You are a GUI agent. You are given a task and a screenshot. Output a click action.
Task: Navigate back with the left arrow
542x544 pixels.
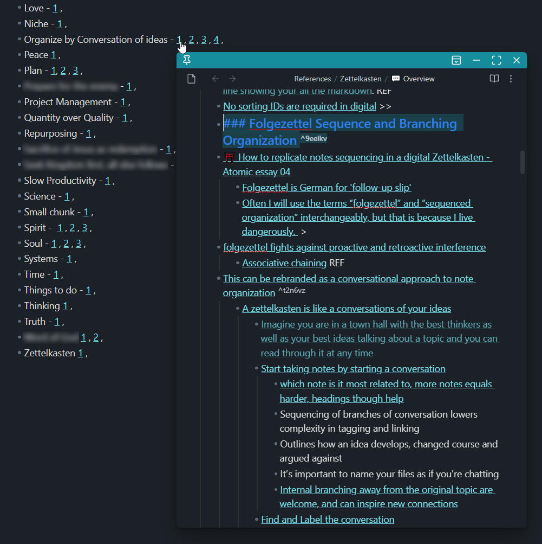tap(216, 79)
